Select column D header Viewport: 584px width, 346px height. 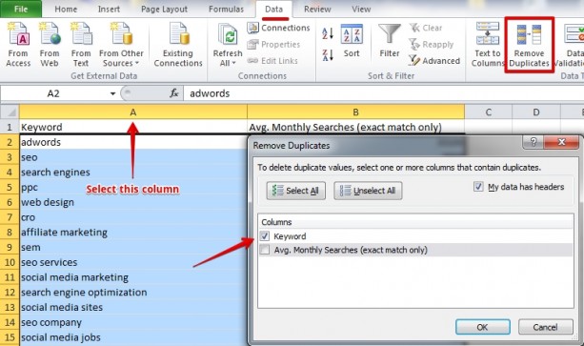coord(536,112)
